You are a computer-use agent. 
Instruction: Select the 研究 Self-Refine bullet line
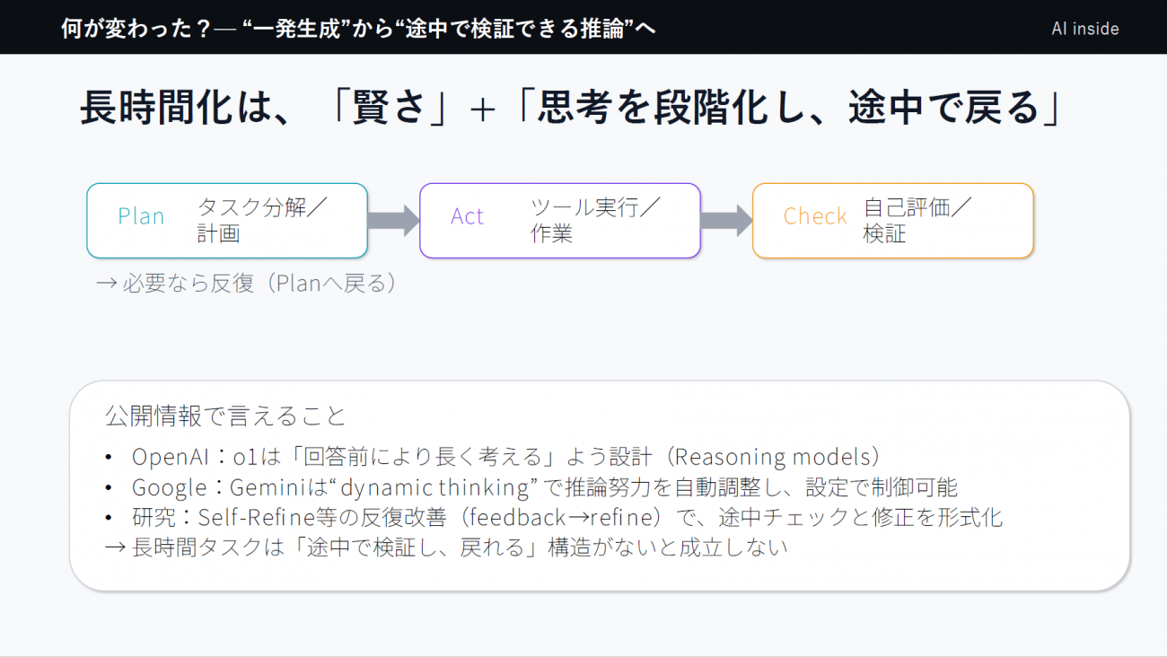(566, 517)
